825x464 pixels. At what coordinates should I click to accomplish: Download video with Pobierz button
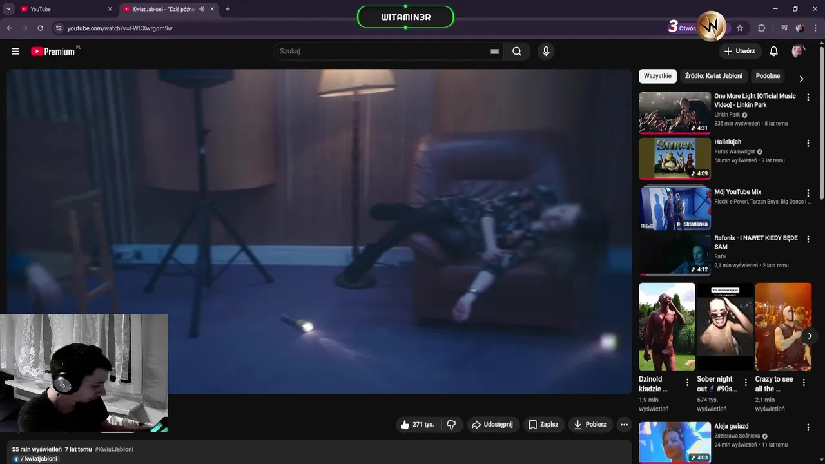590,425
